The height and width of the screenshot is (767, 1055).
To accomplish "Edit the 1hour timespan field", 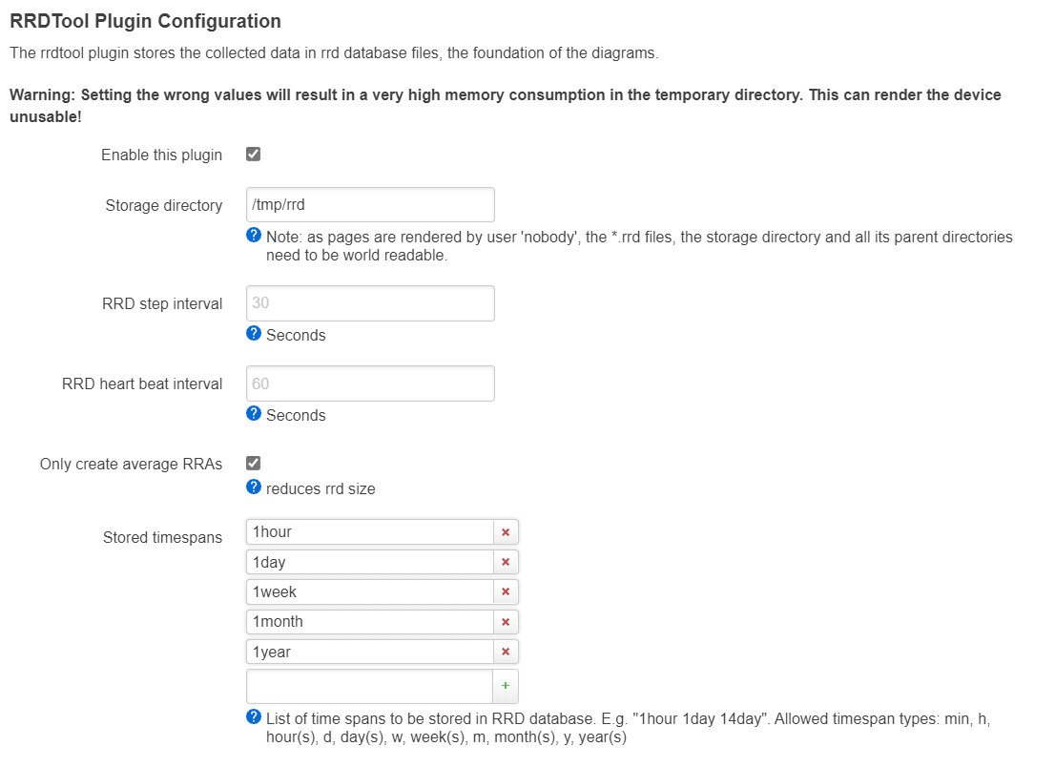I will [369, 532].
